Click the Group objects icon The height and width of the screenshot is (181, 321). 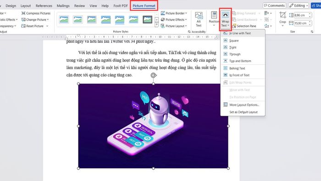268,20
